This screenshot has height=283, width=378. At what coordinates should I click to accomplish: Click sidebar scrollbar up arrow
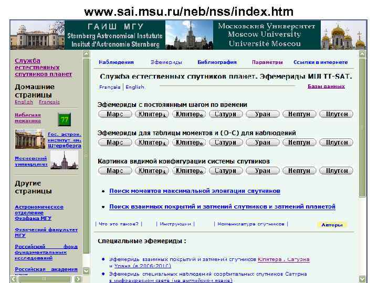[86, 53]
